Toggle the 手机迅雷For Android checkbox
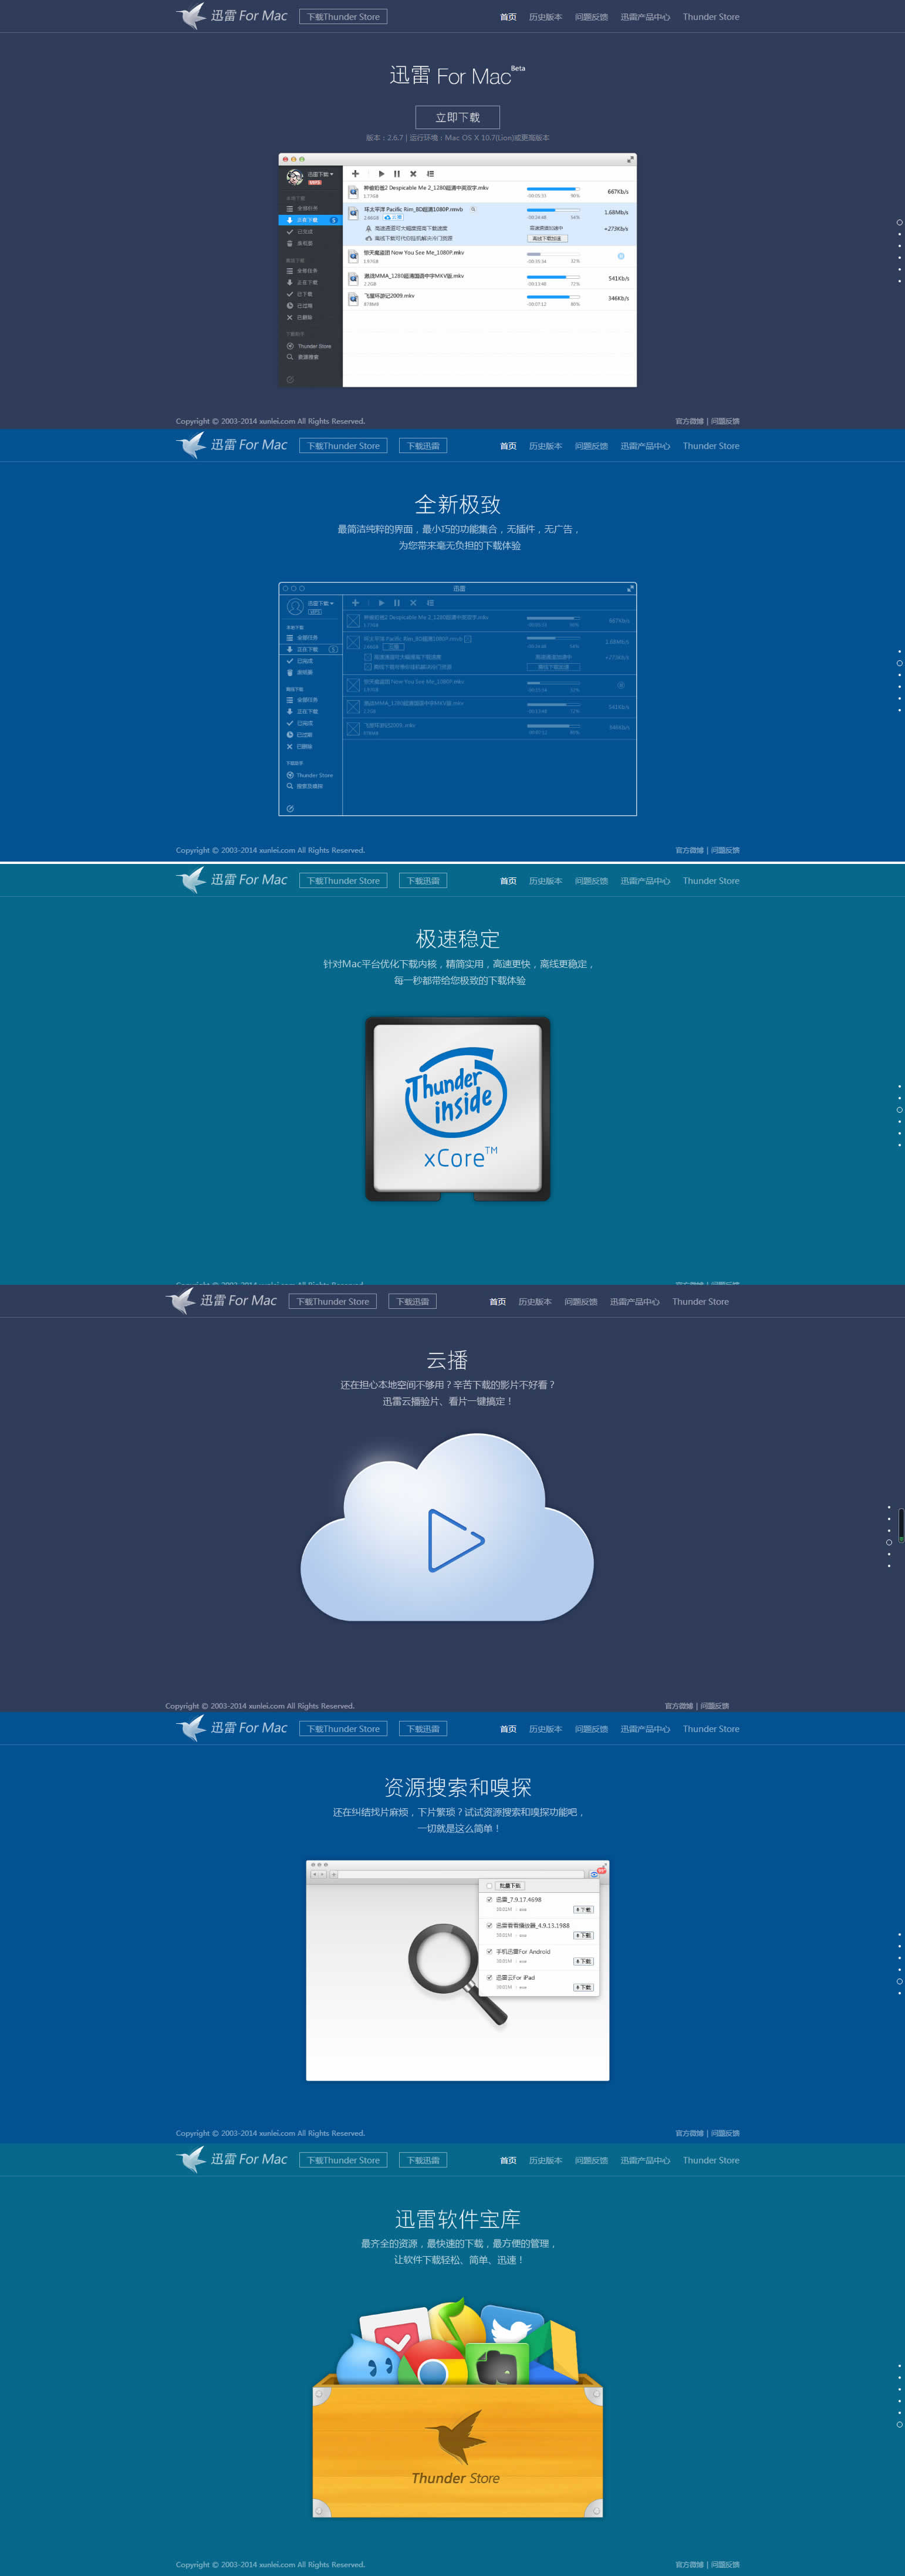The height and width of the screenshot is (2576, 905). point(489,1951)
